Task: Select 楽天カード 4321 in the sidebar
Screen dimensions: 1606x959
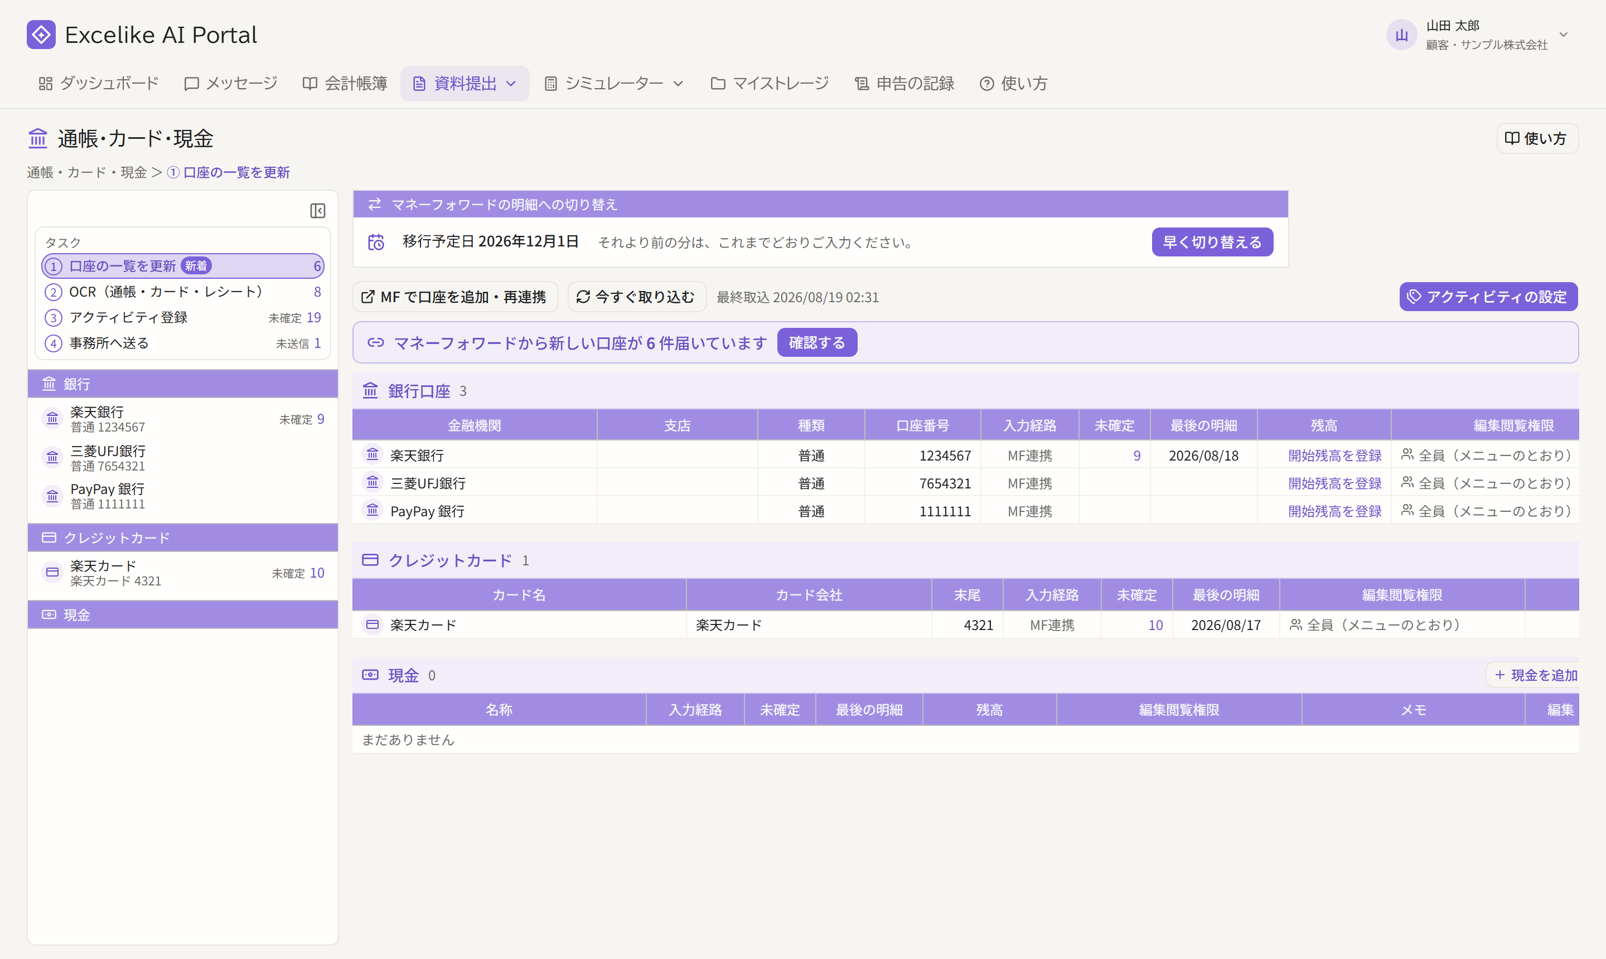Action: [183, 573]
